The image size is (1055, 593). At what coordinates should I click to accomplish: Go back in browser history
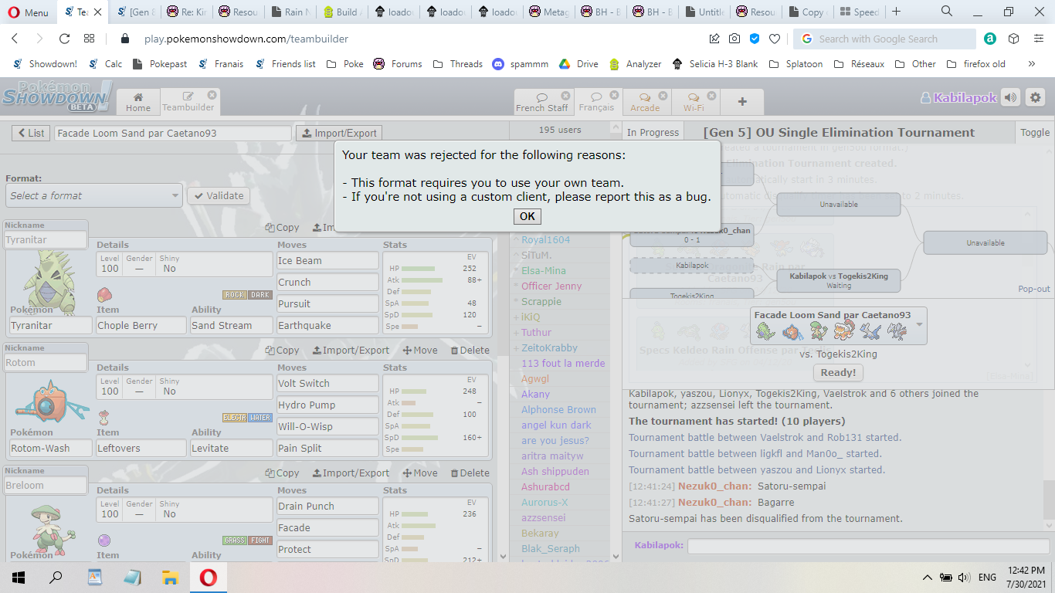15,39
